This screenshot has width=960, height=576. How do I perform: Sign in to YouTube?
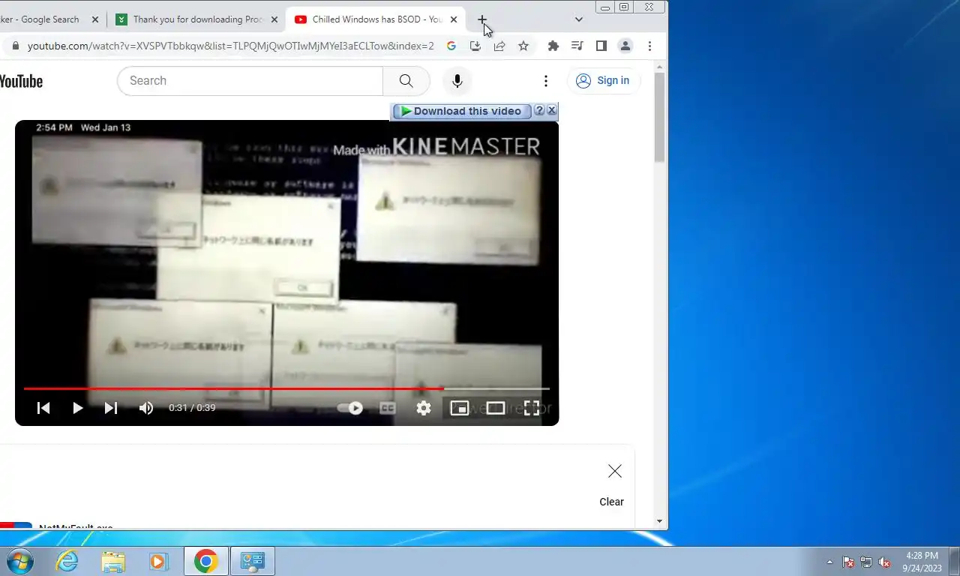pos(604,81)
